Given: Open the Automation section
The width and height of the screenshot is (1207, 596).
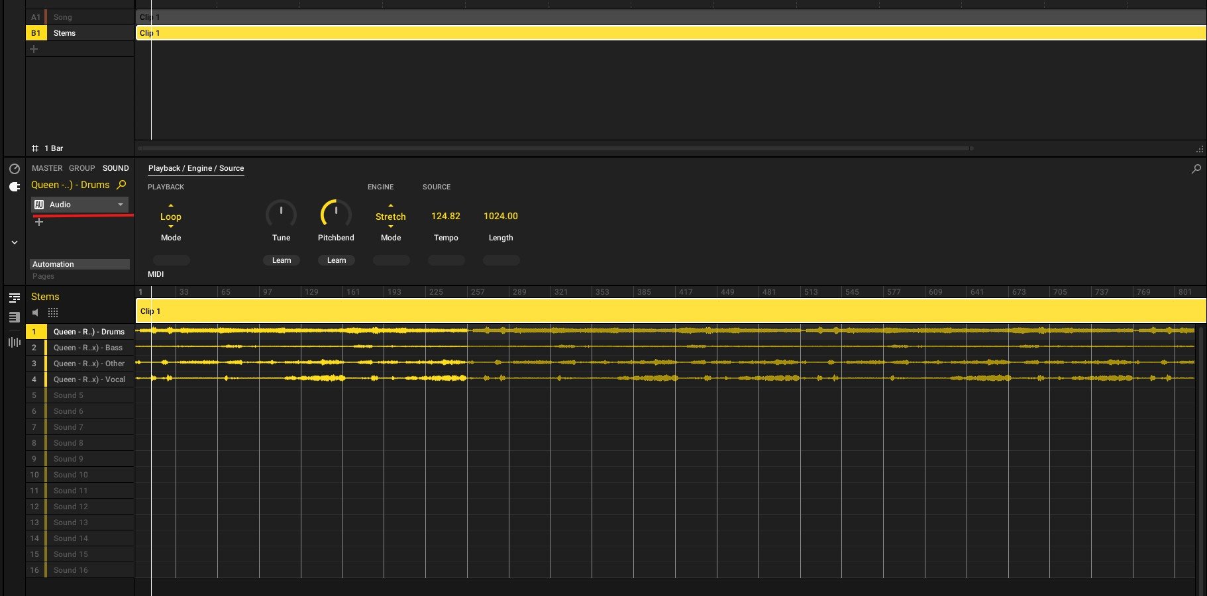Looking at the screenshot, I should point(79,264).
